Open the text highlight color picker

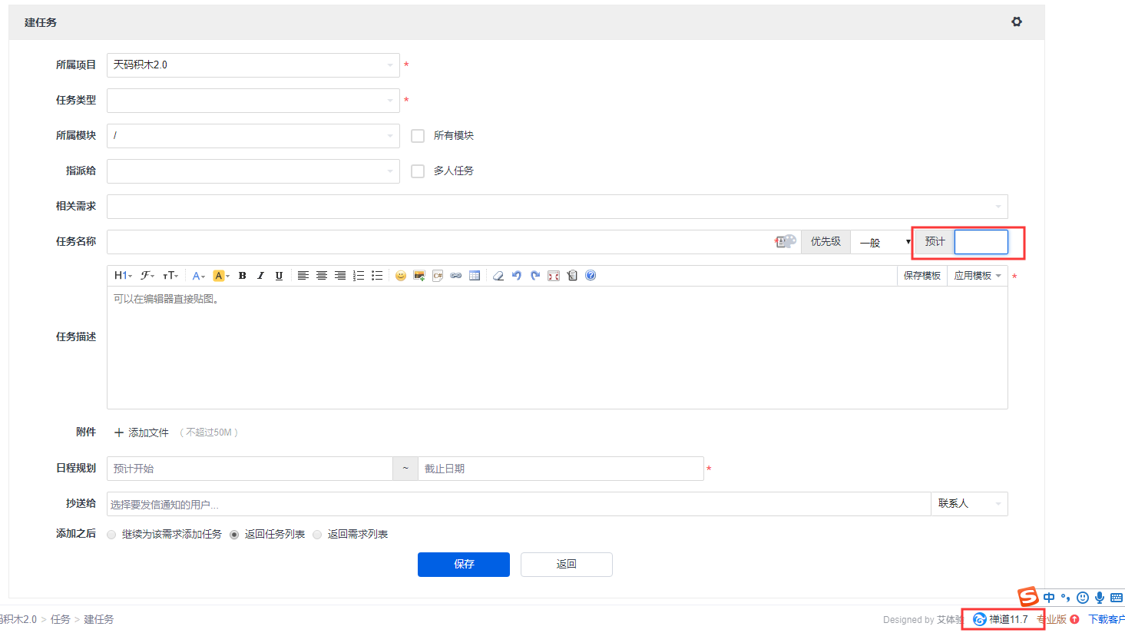(221, 276)
